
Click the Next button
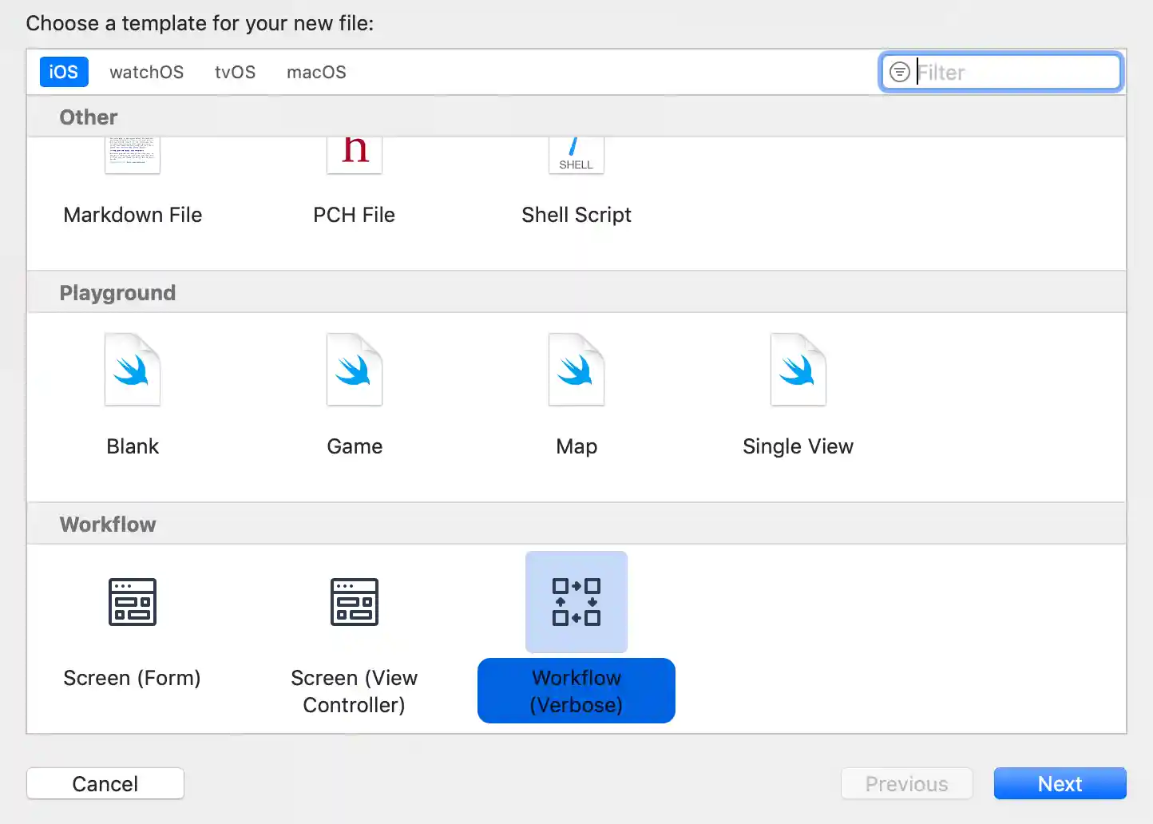coord(1060,784)
